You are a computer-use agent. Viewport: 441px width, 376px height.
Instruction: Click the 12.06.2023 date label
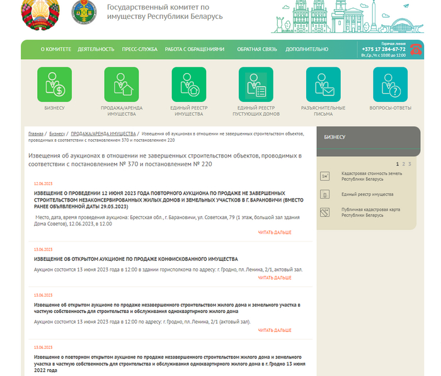pos(43,184)
